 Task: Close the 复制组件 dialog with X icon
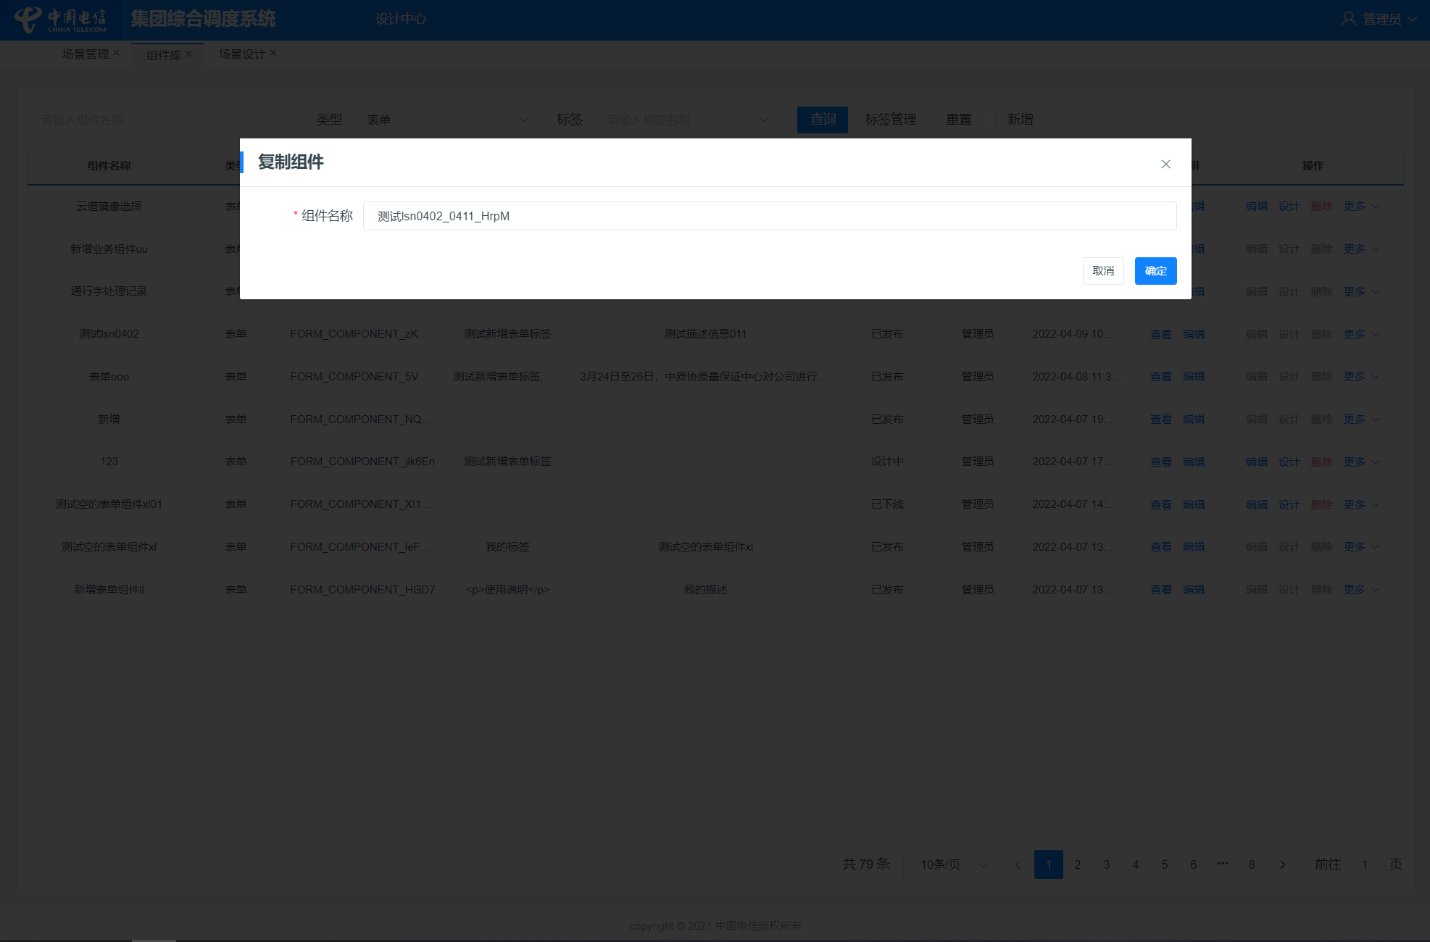(x=1165, y=164)
